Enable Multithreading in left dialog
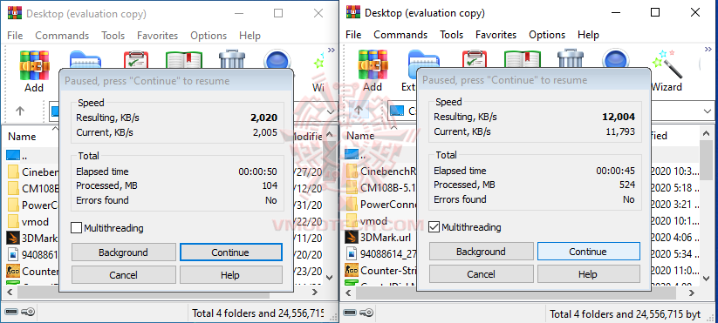 (x=77, y=228)
